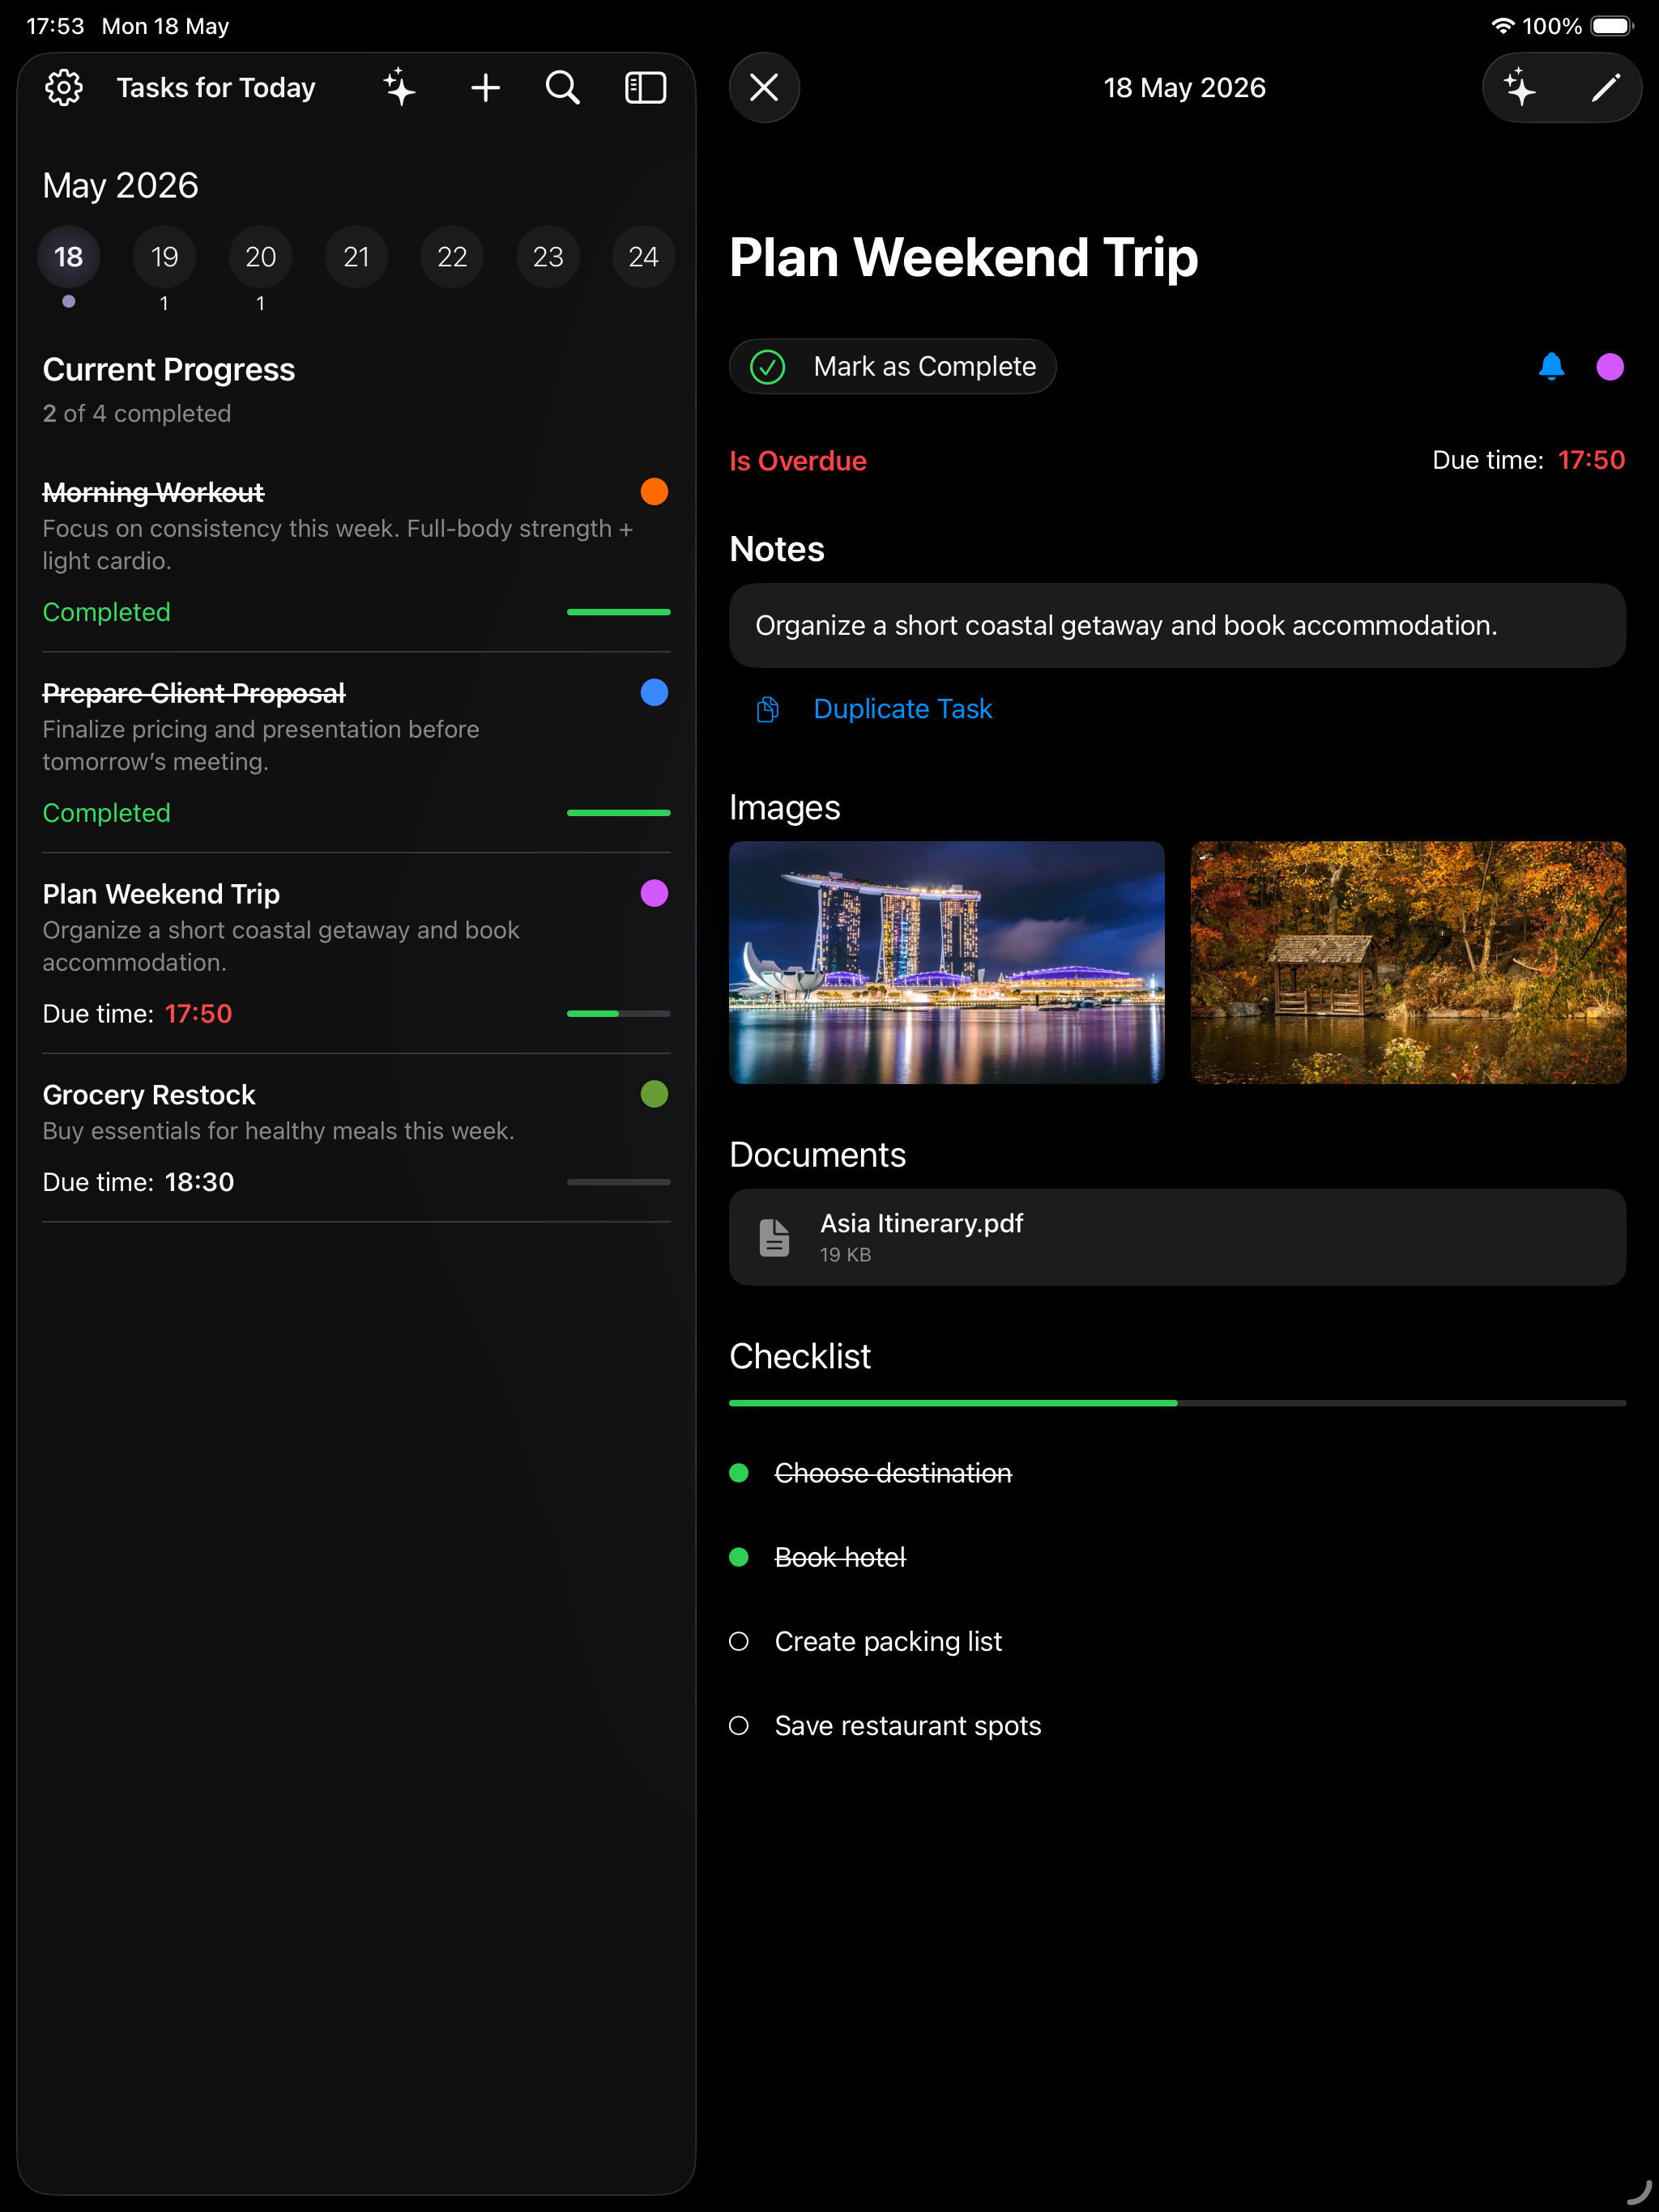
Task: Open autumn lake cabin image thumbnail
Action: (x=1408, y=962)
